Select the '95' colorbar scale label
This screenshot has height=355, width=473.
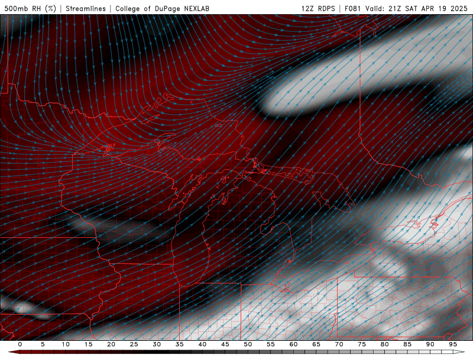click(453, 344)
